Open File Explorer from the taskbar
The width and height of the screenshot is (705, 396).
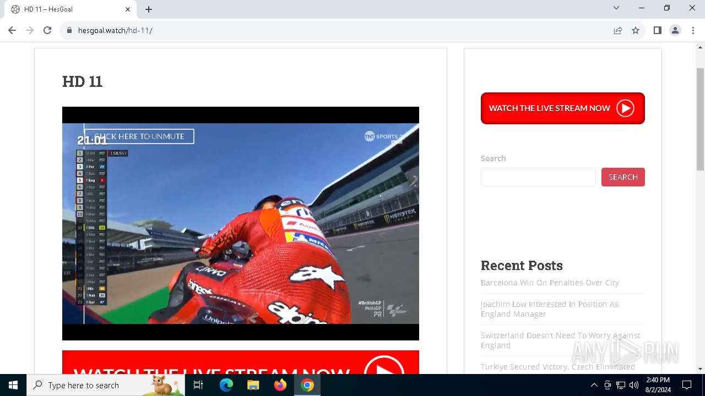point(253,385)
